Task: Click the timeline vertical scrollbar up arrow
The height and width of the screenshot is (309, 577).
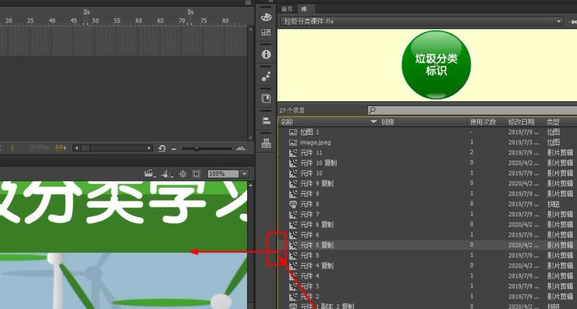Action: pos(250,28)
